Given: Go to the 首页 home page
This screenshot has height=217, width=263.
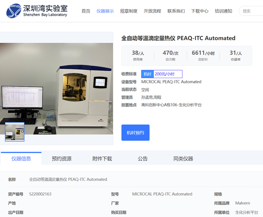Looking at the screenshot, I should click(x=86, y=11).
